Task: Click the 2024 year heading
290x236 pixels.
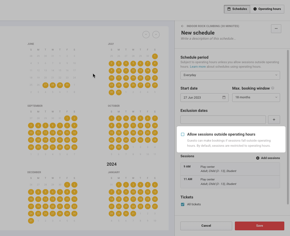Action: 111,164
